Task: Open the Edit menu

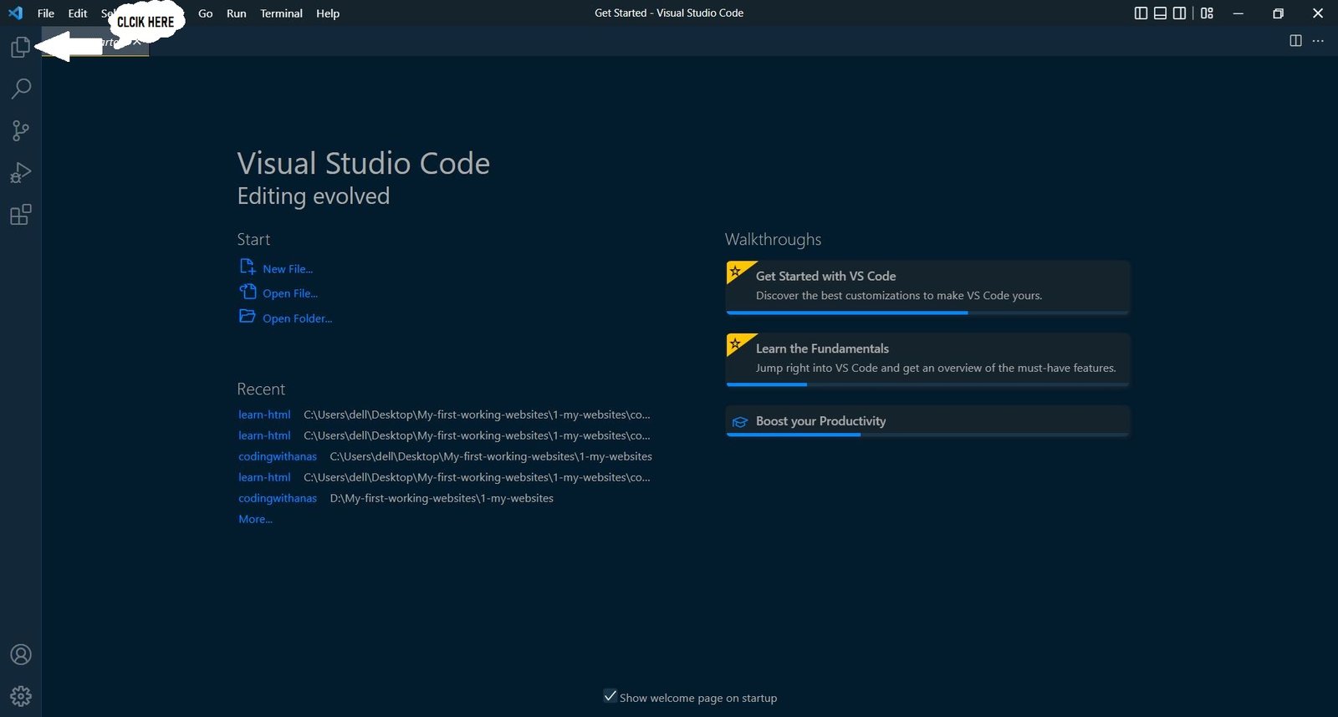Action: click(78, 13)
